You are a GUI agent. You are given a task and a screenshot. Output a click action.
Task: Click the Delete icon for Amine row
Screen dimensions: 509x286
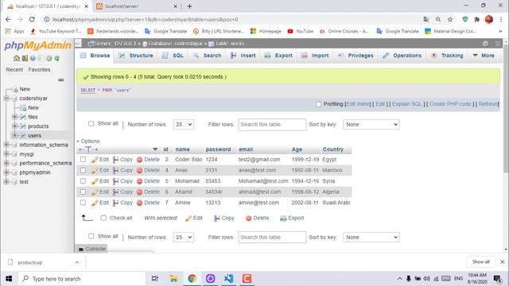(140, 203)
